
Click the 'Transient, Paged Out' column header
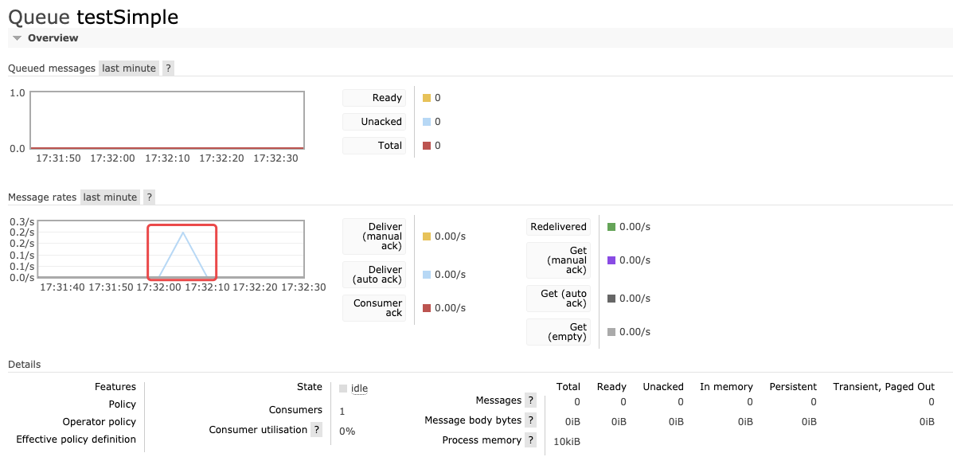884,386
